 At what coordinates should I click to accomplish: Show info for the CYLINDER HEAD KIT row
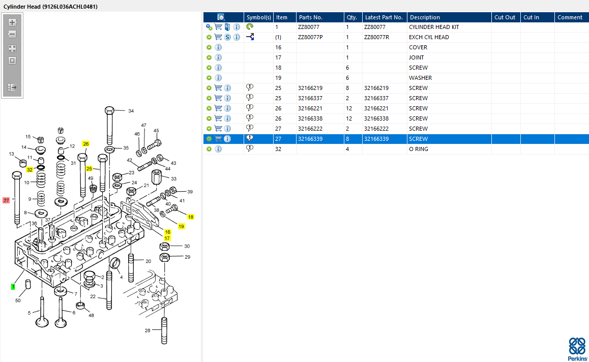point(237,27)
